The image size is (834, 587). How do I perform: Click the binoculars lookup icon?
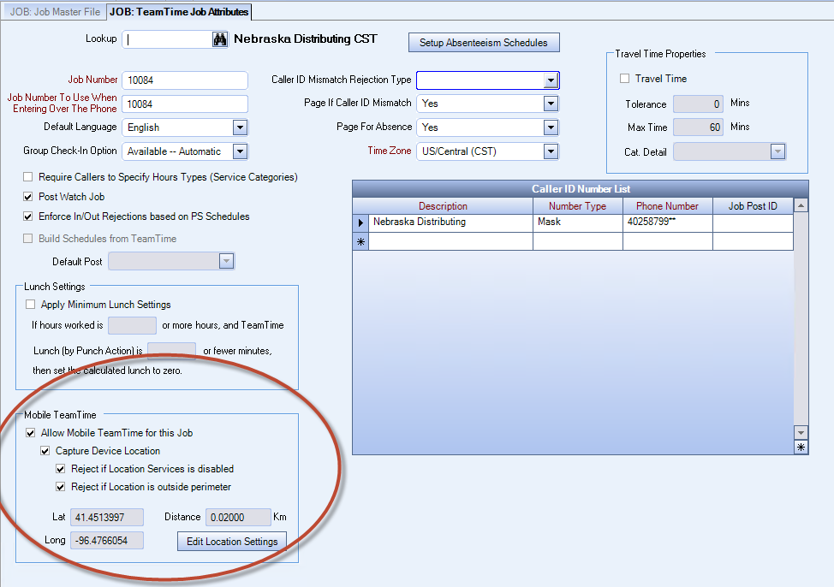click(220, 39)
